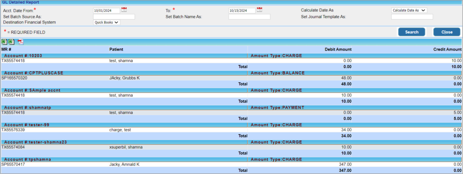Open calendar for Acct. Date From
Viewport: 463px width, 174px height.
coord(124,10)
